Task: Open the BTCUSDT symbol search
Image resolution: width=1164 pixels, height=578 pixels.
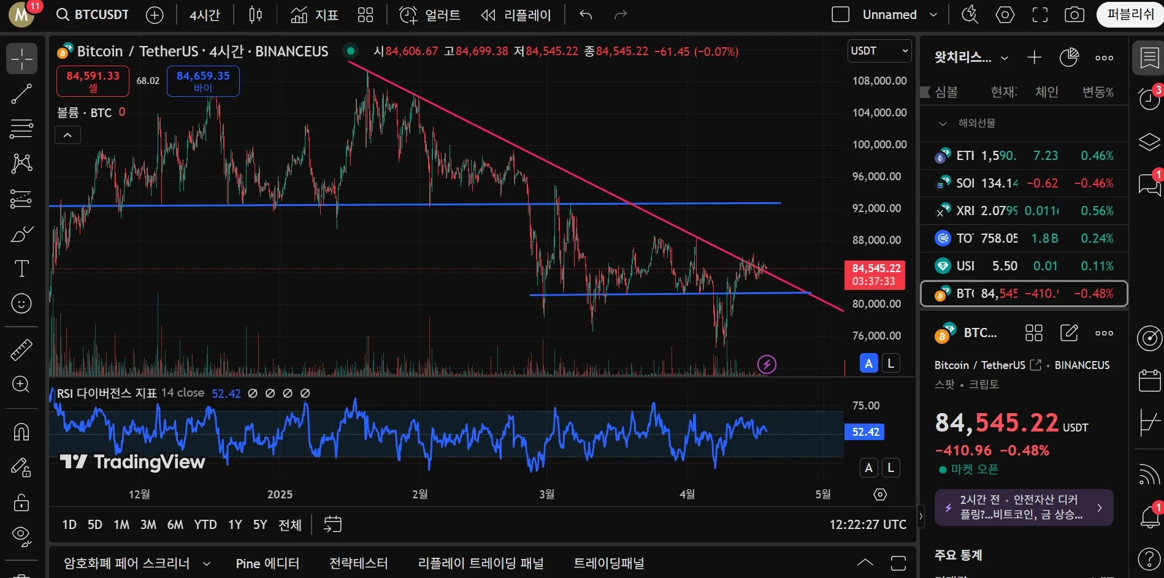Action: (93, 15)
